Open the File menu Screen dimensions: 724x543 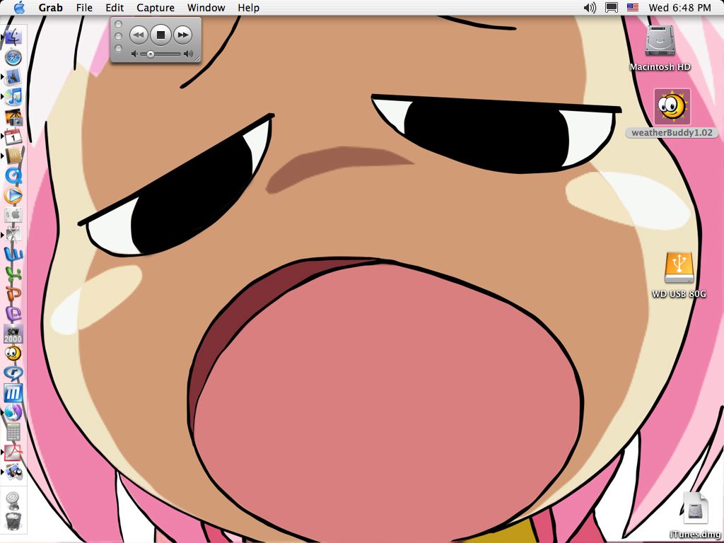click(x=84, y=8)
